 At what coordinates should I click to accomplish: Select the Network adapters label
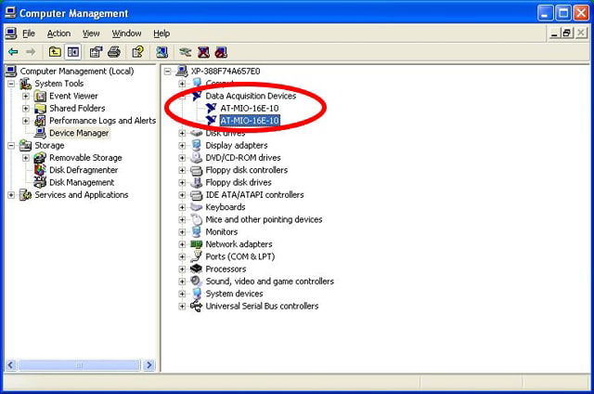coord(239,244)
